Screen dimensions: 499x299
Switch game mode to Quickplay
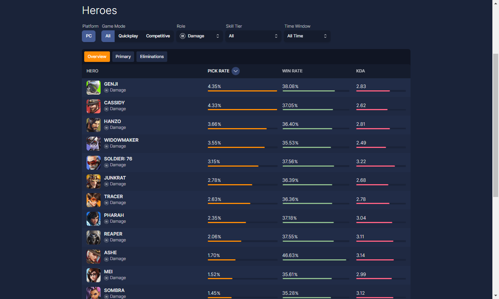click(128, 36)
